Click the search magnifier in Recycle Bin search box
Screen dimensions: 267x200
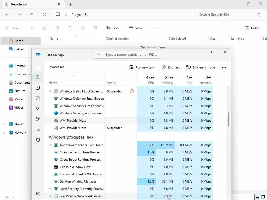[259, 15]
